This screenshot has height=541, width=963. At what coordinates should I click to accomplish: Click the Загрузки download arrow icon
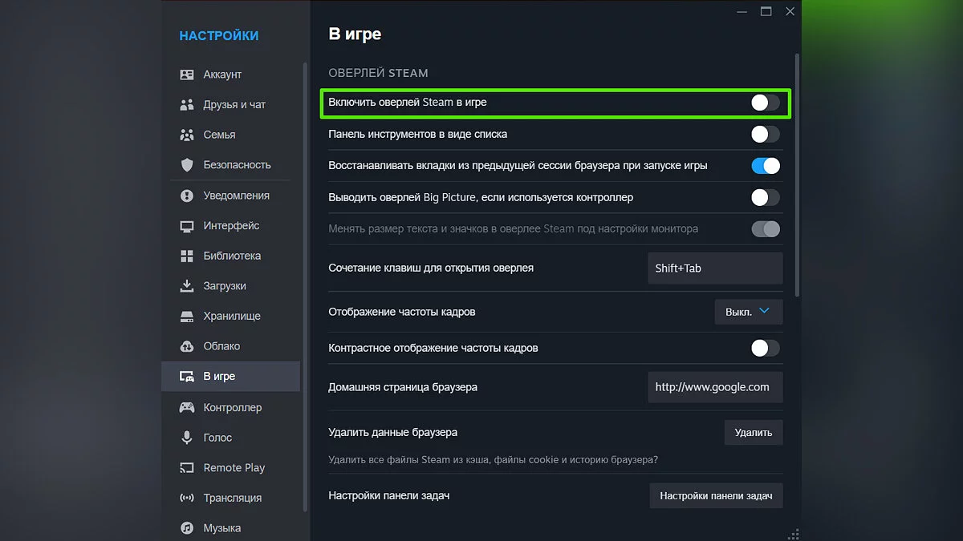click(x=187, y=286)
